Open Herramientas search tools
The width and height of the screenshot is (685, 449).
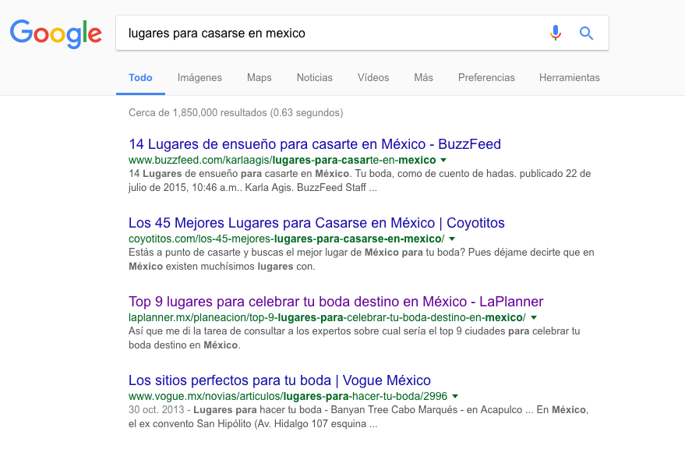click(x=569, y=78)
